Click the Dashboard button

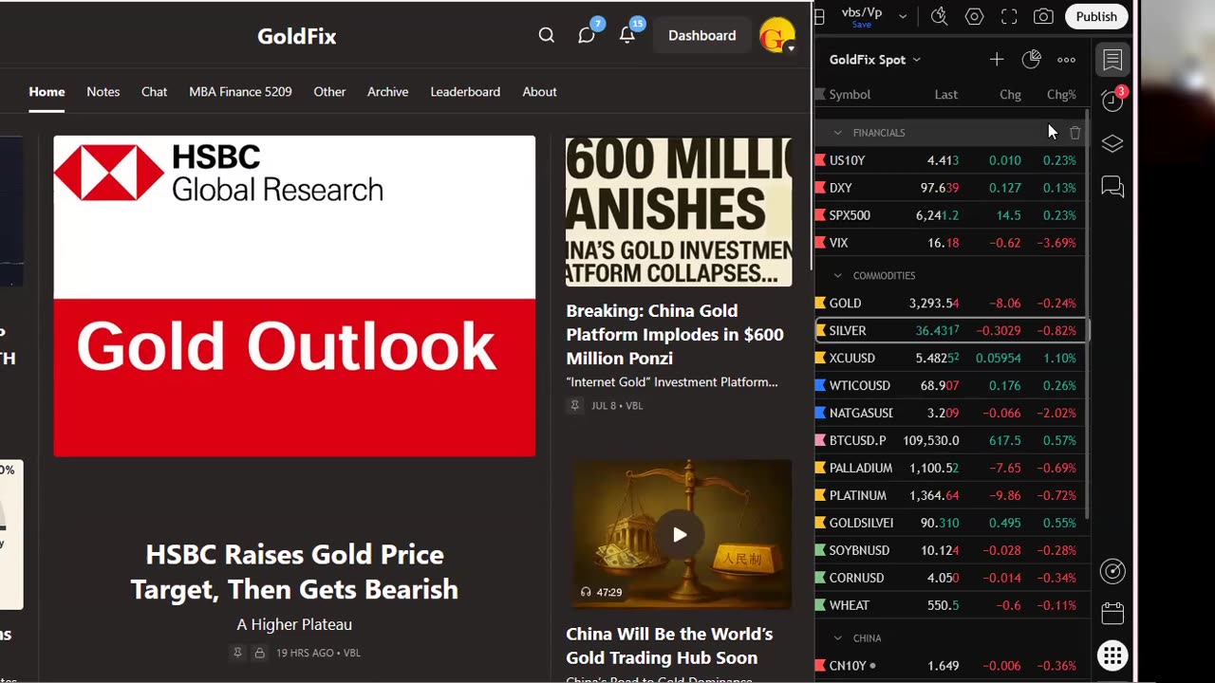[x=701, y=35]
